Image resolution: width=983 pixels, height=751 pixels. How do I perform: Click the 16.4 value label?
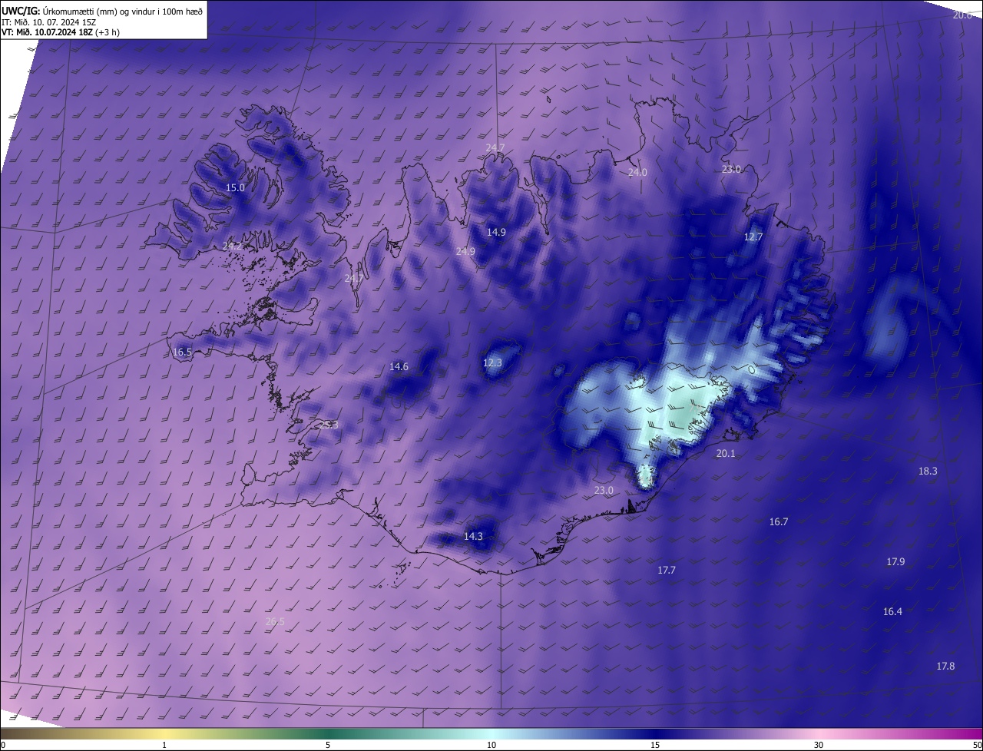(x=892, y=611)
